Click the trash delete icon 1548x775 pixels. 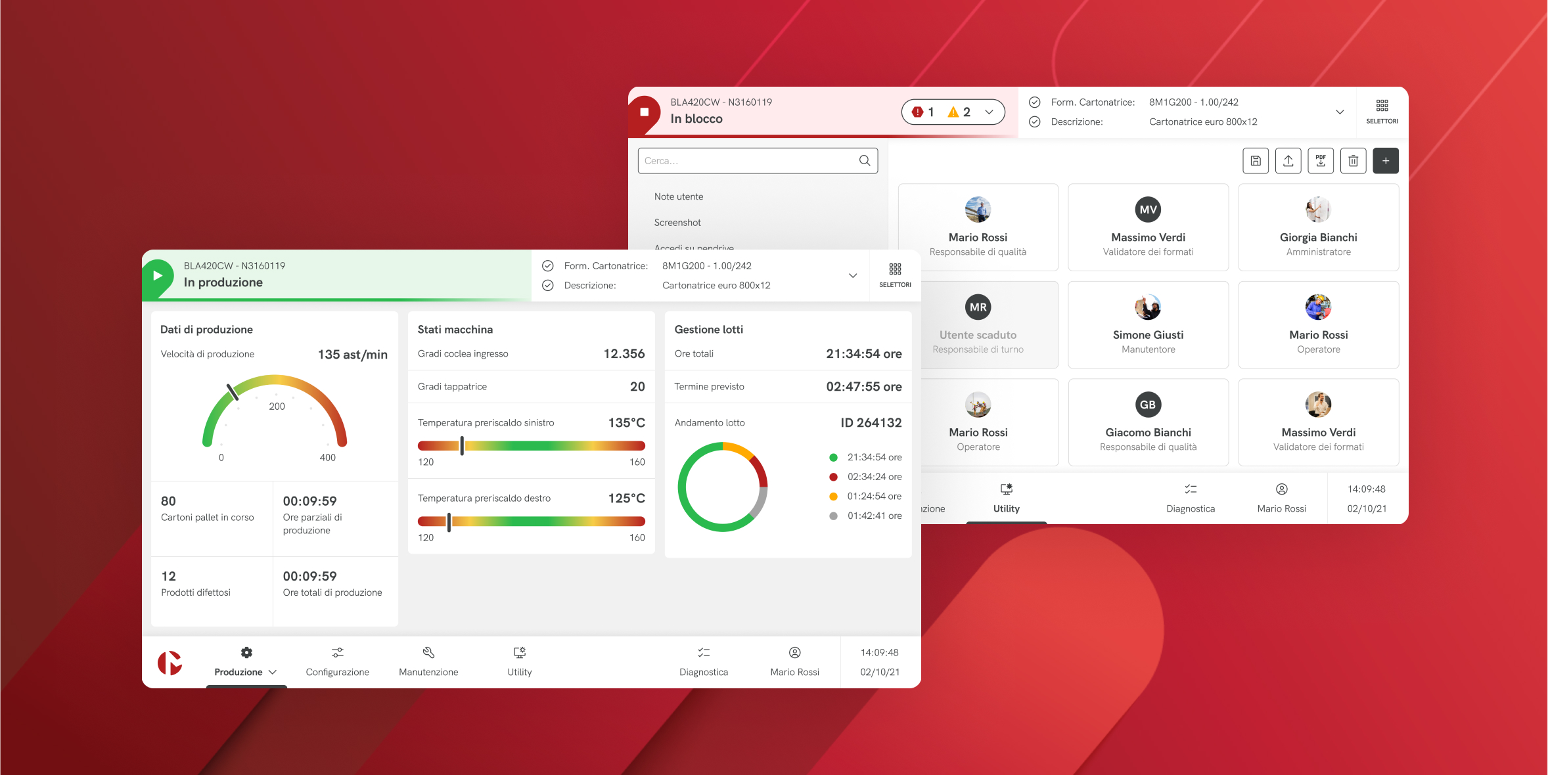tap(1353, 161)
